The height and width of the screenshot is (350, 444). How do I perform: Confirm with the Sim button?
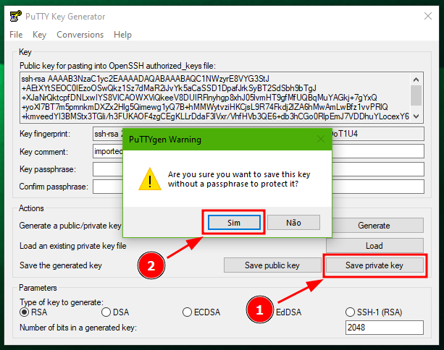[x=234, y=223]
